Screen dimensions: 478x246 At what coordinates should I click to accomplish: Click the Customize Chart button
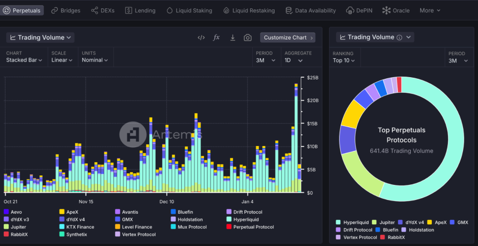(x=288, y=37)
